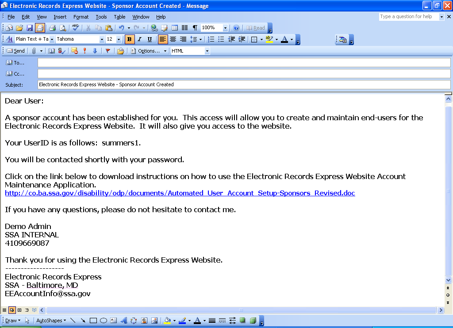The height and width of the screenshot is (328, 453).
Task: Run Spelling and Grammar check icon
Action: tap(75, 28)
